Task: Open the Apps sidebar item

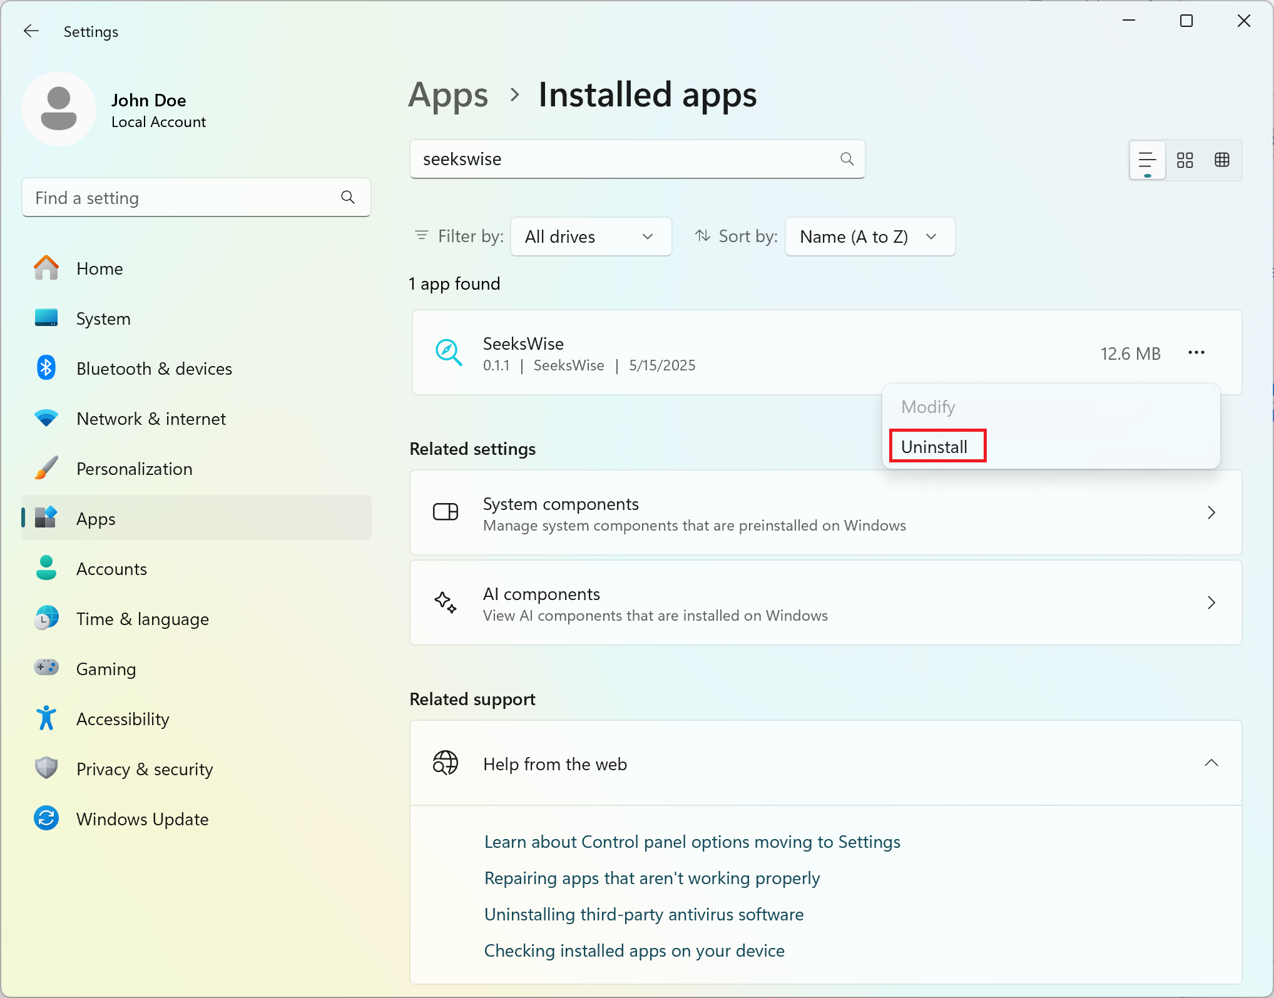Action: (196, 518)
